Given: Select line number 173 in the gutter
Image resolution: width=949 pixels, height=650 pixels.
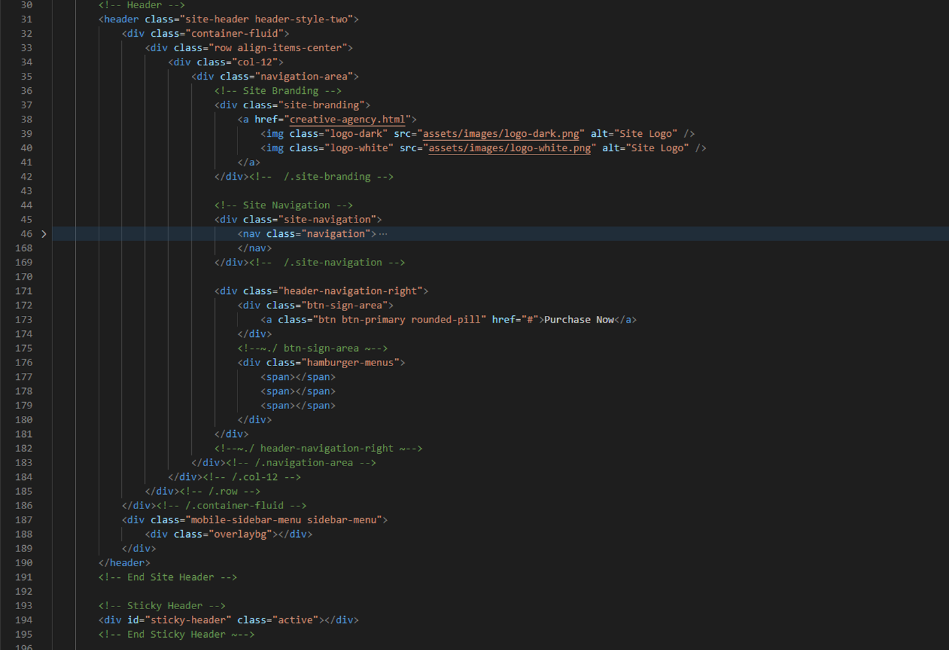Looking at the screenshot, I should pos(24,320).
